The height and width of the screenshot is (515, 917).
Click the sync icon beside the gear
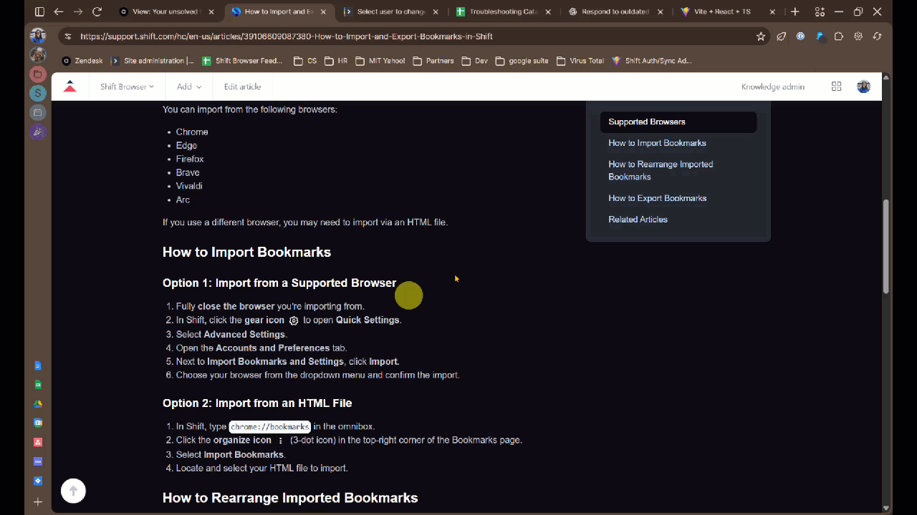[x=876, y=36]
